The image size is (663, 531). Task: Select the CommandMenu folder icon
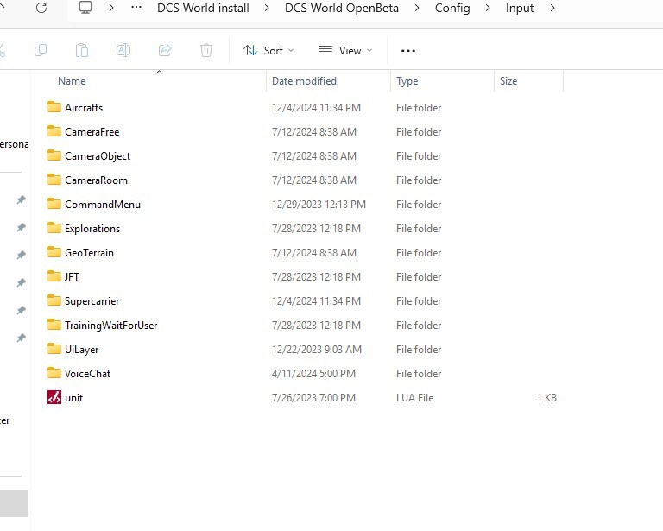coord(54,204)
